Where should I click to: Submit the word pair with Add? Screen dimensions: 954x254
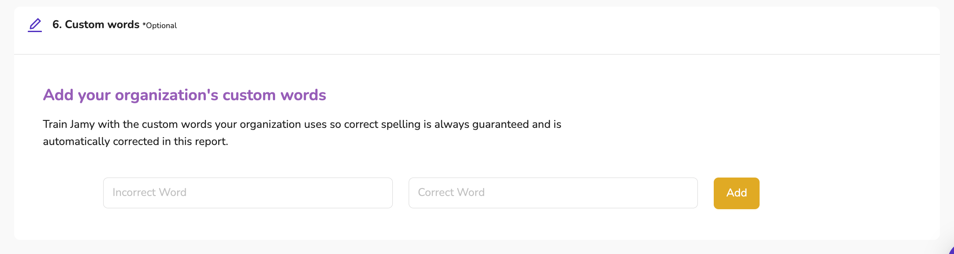(x=736, y=193)
